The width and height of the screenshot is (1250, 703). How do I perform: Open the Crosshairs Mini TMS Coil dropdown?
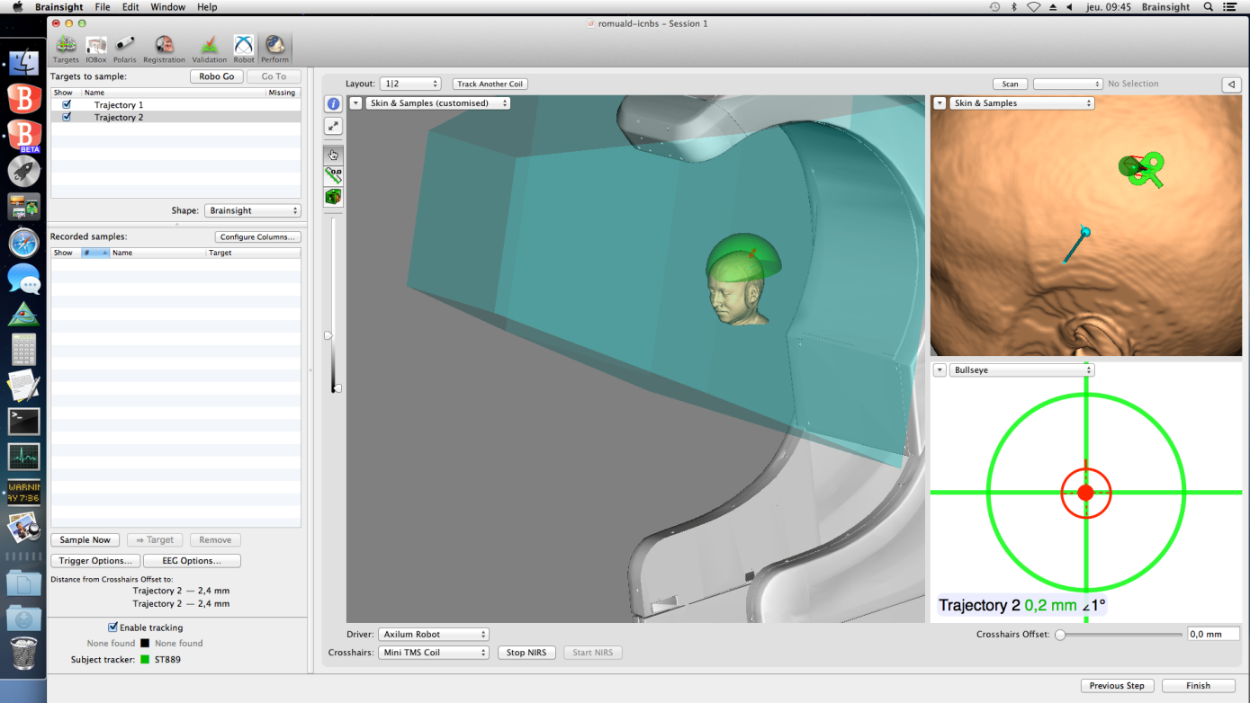(434, 653)
